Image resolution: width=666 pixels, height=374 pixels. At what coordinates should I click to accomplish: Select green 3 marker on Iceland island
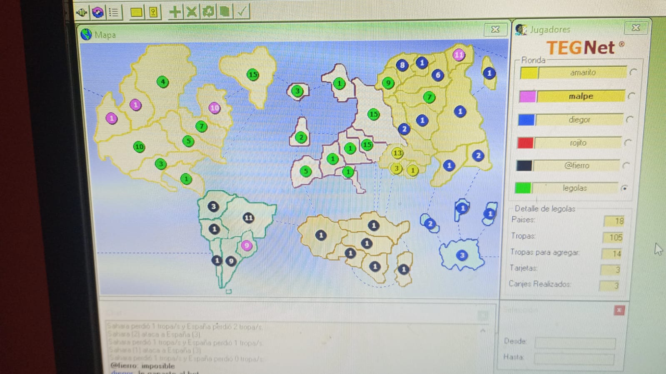click(x=297, y=91)
